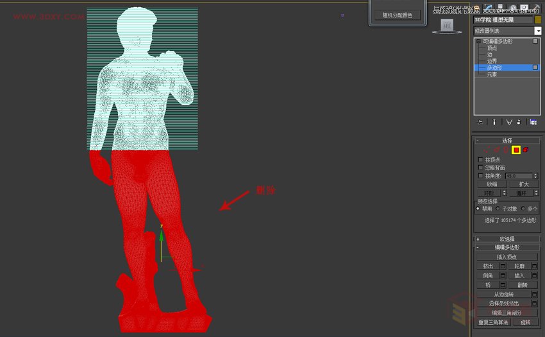545x337 pixels.
Task: Select 多个 preview radio button
Action: point(523,209)
